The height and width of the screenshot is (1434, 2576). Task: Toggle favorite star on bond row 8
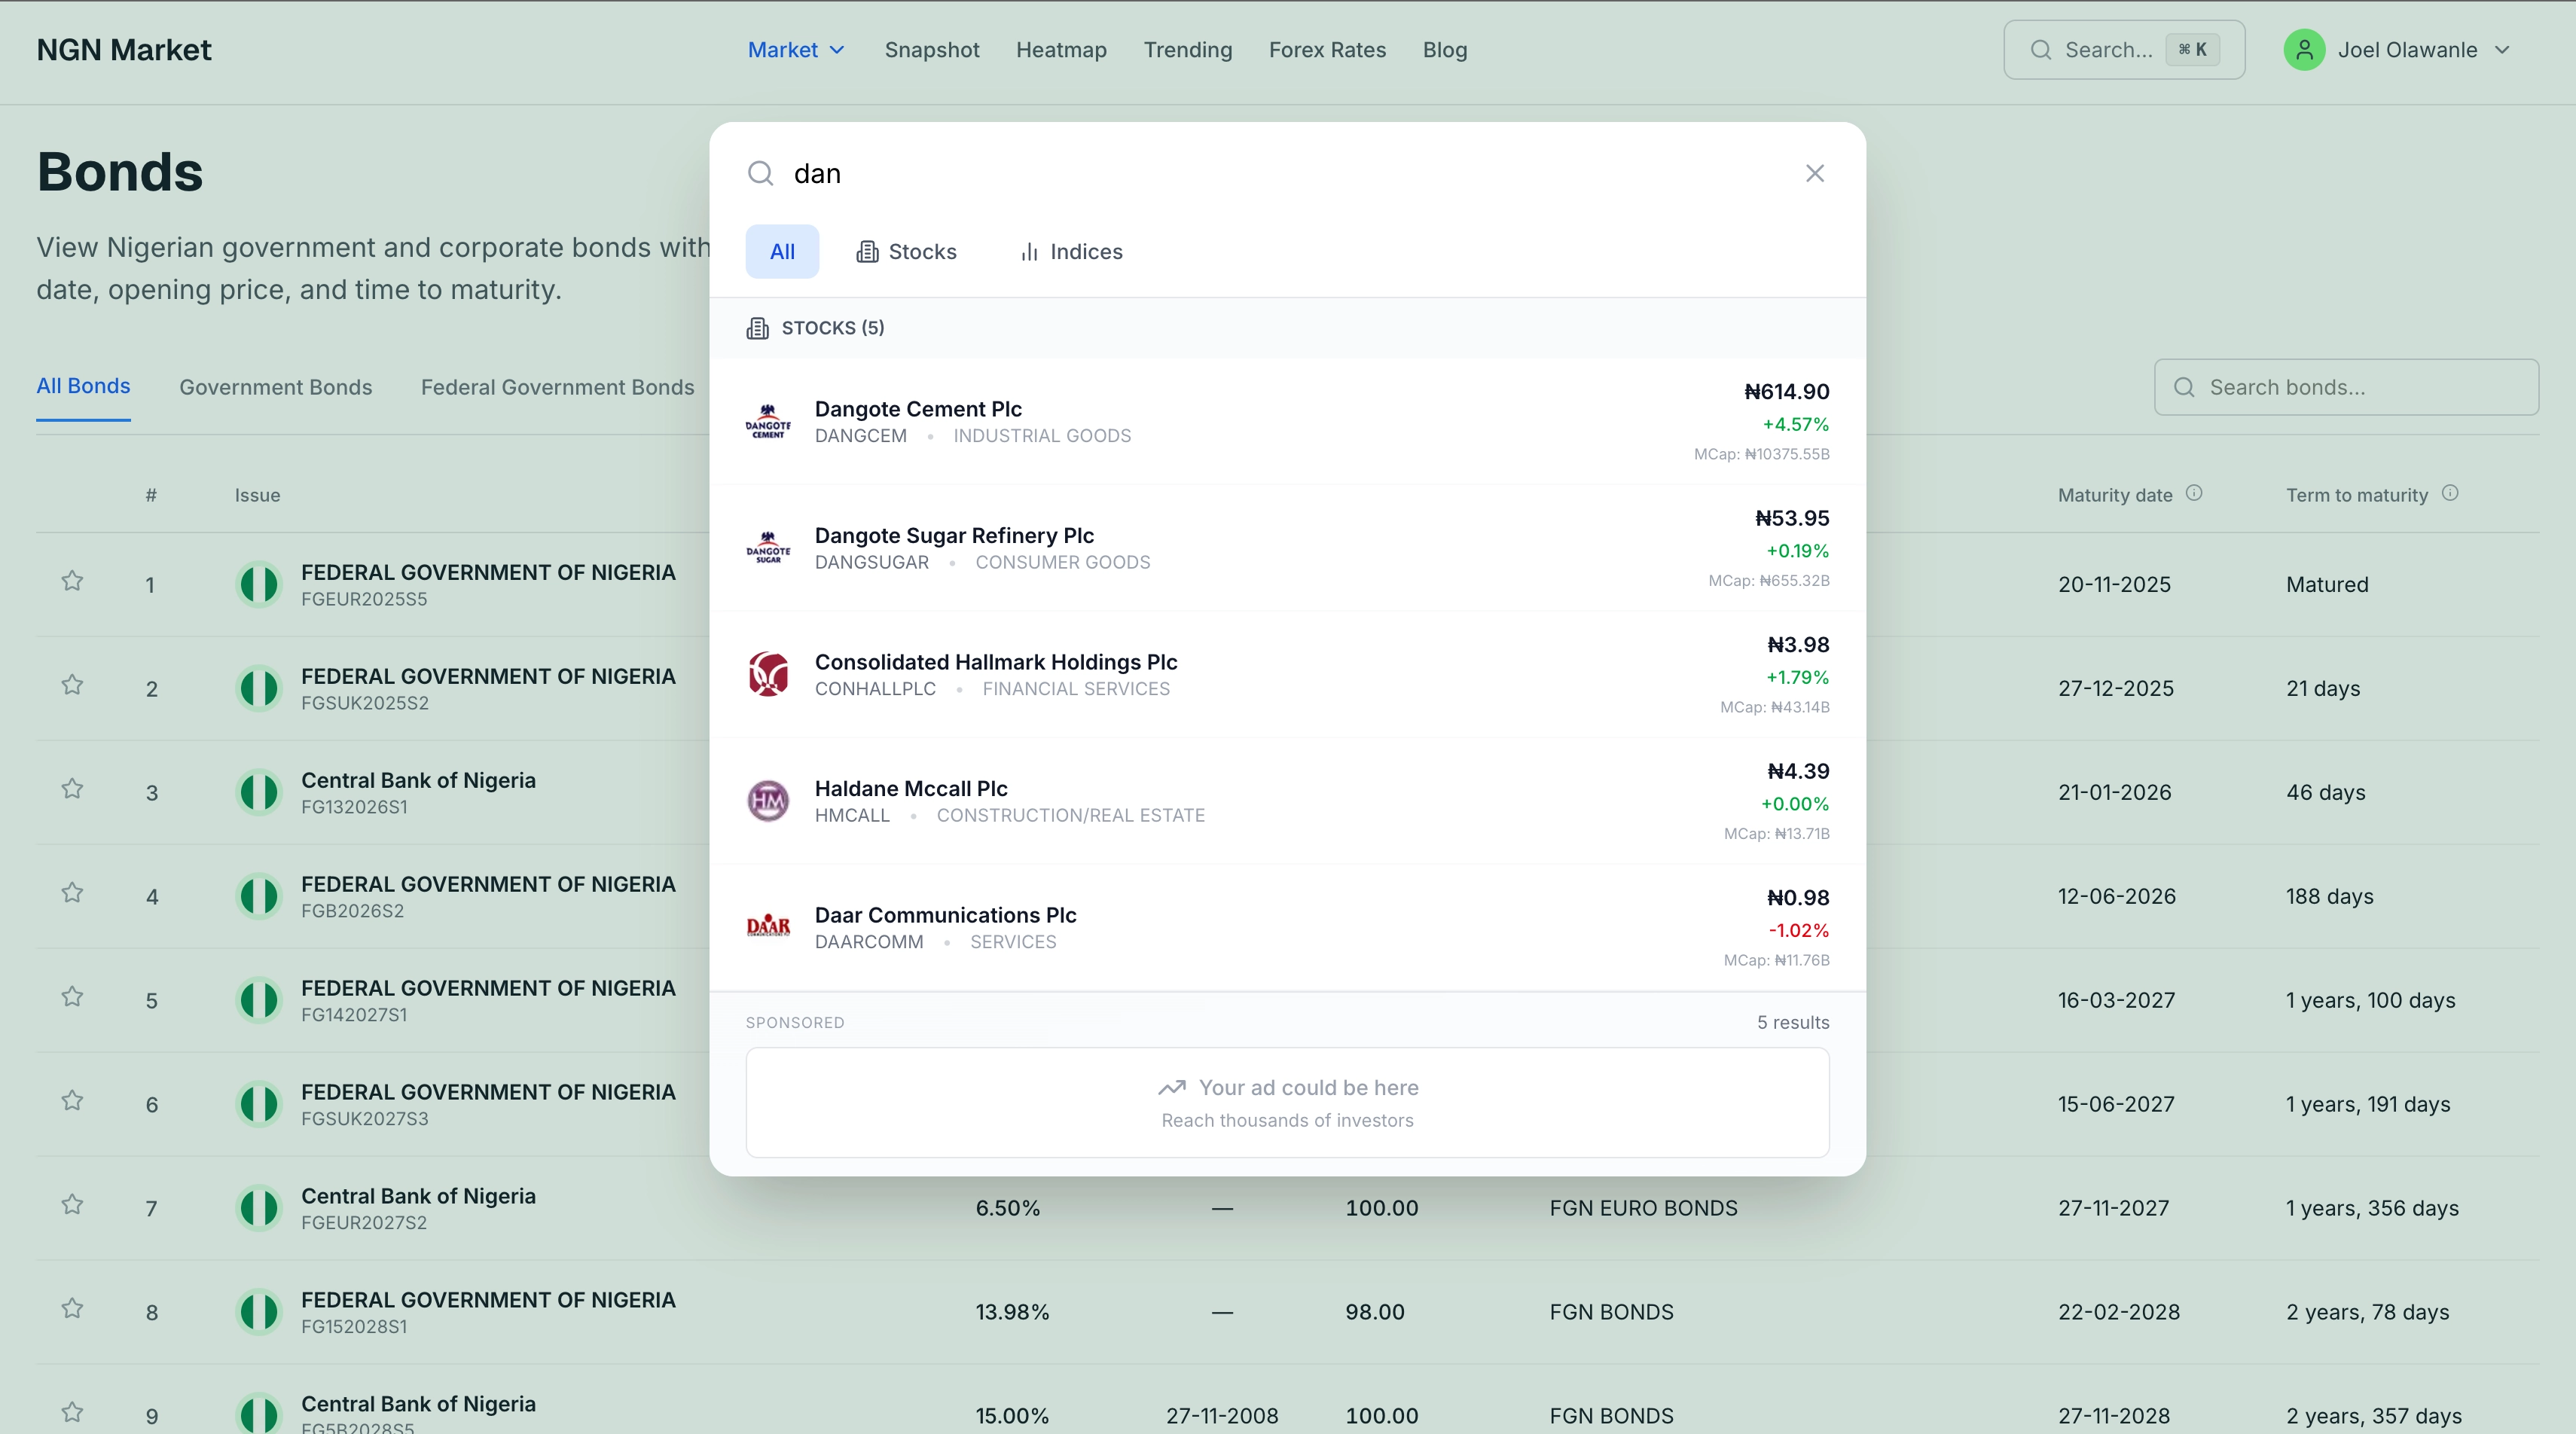(x=72, y=1309)
